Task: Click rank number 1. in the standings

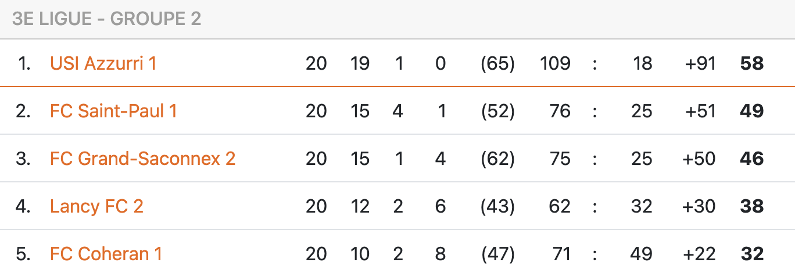Action: tap(24, 63)
